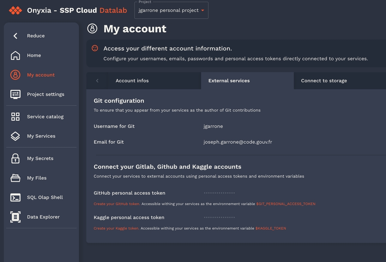Image resolution: width=386 pixels, height=262 pixels.
Task: Click the My account sidebar icon
Action: click(15, 75)
